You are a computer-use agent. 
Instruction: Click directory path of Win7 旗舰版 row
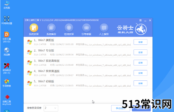[108, 45]
